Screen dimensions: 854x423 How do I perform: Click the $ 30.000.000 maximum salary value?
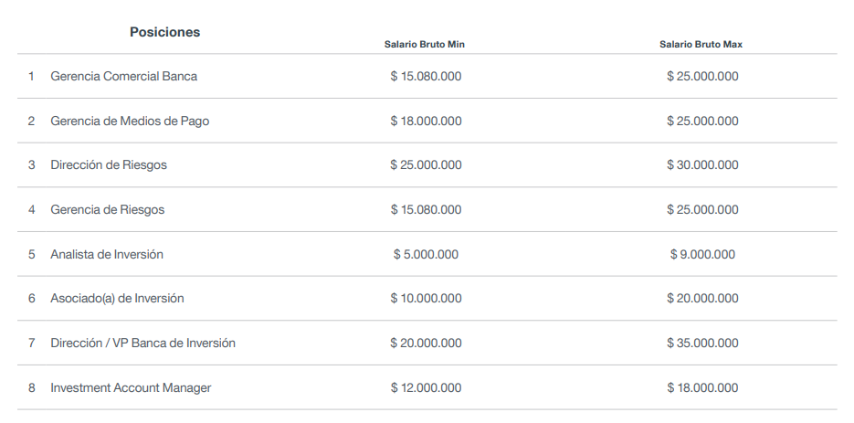(x=702, y=165)
